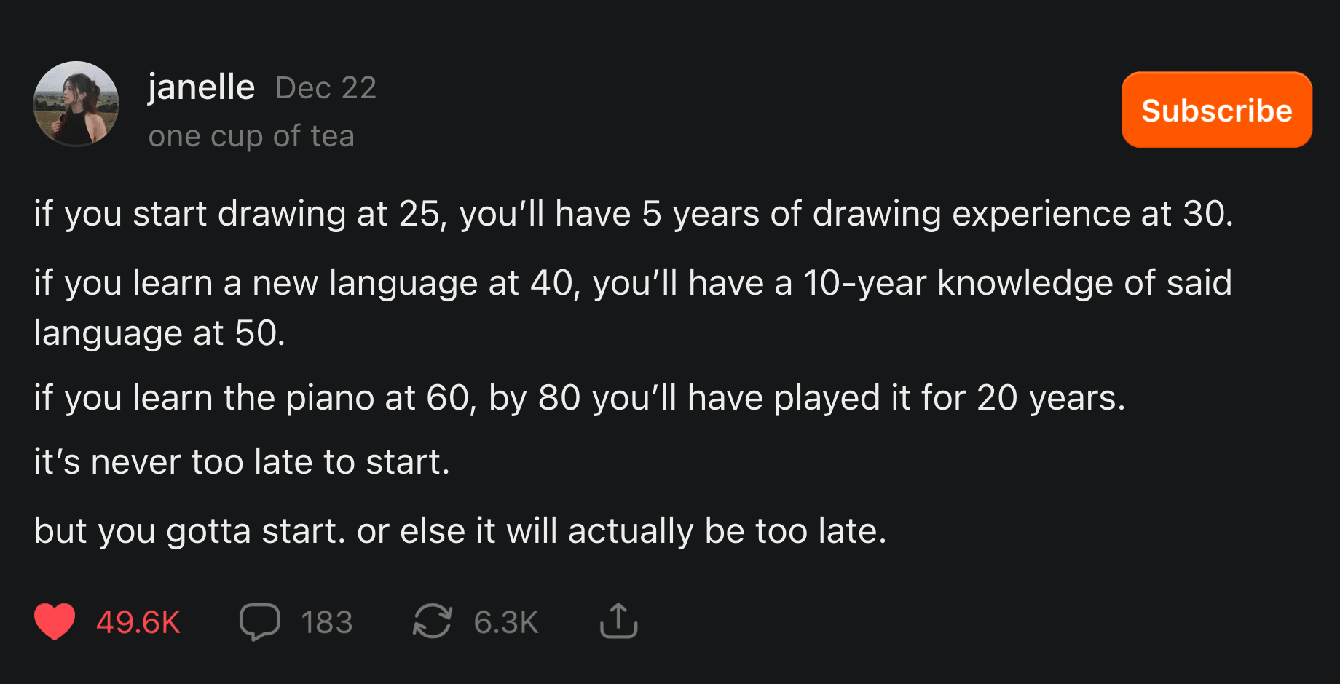Image resolution: width=1340 pixels, height=684 pixels.
Task: Click the 'it's never too late to start' line
Action: tap(242, 462)
